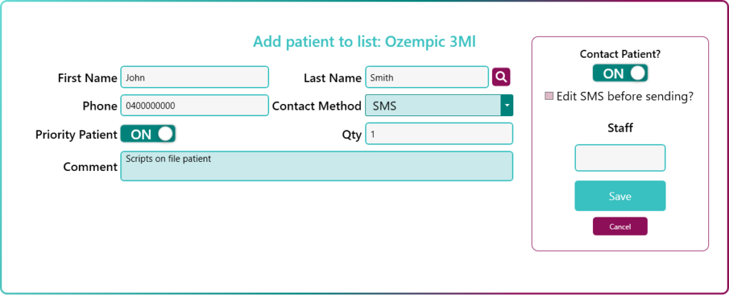This screenshot has height=295, width=729.
Task: Click the 'Add patient to list' heading
Action: click(364, 41)
